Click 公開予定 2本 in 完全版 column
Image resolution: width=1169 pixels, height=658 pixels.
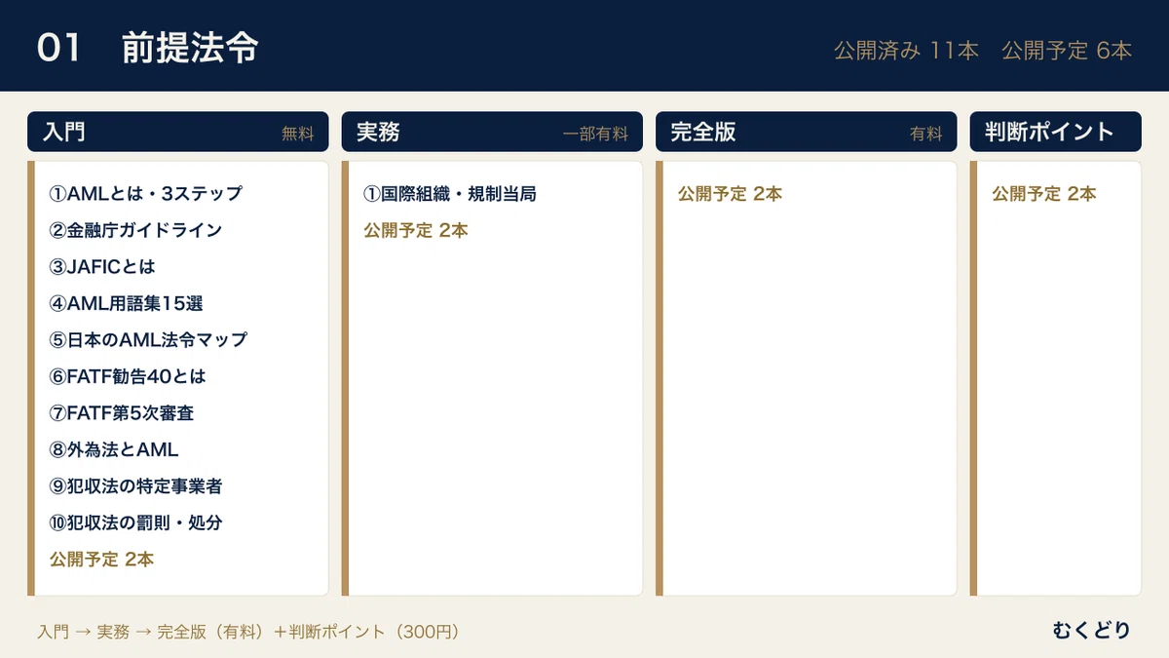tap(731, 193)
